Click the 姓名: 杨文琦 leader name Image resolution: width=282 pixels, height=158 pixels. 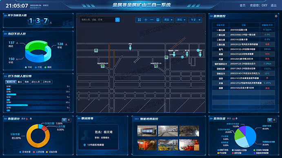point(104,132)
